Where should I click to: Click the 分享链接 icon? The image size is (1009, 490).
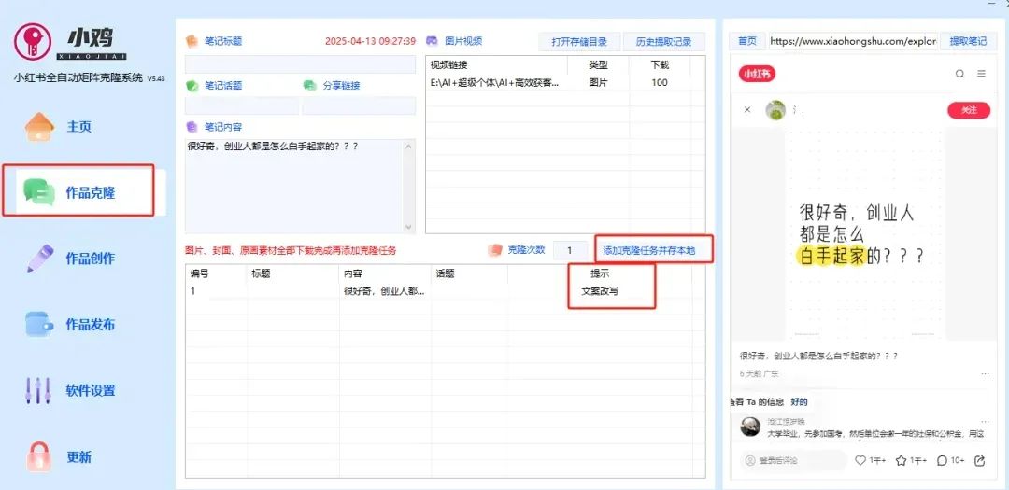click(309, 86)
